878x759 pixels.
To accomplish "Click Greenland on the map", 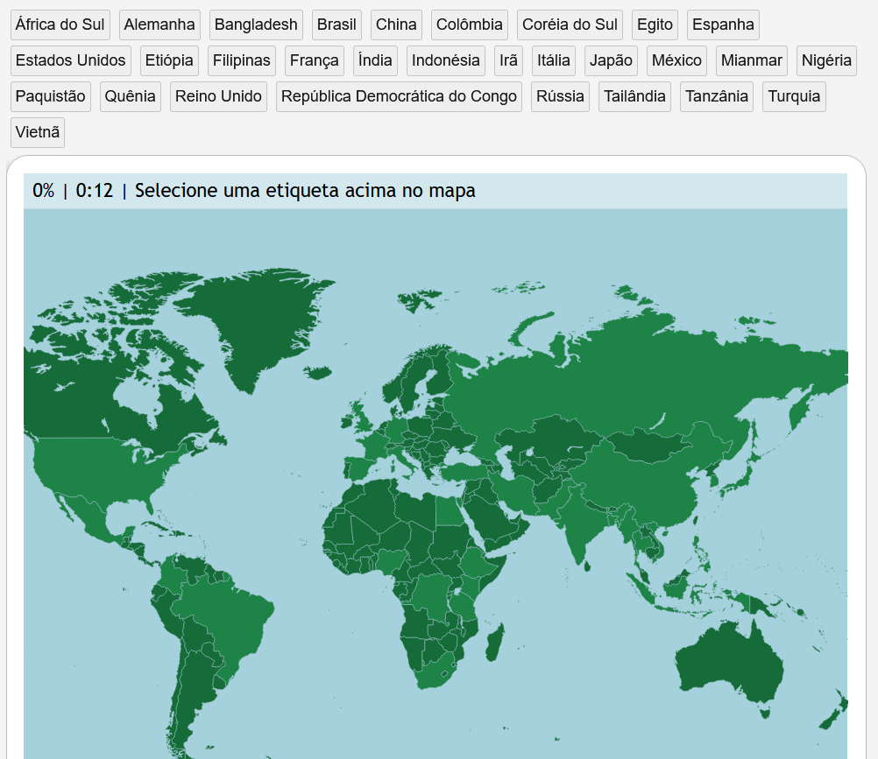I will click(x=252, y=325).
